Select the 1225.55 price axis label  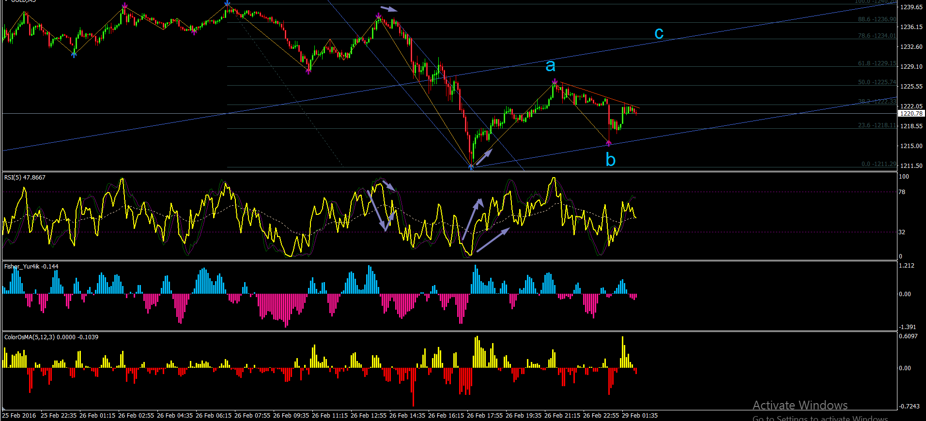911,87
